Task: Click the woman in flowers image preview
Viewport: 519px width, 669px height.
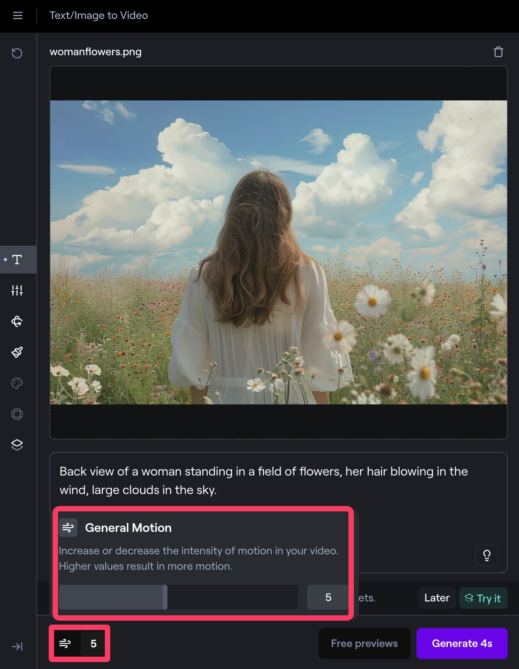Action: (278, 253)
